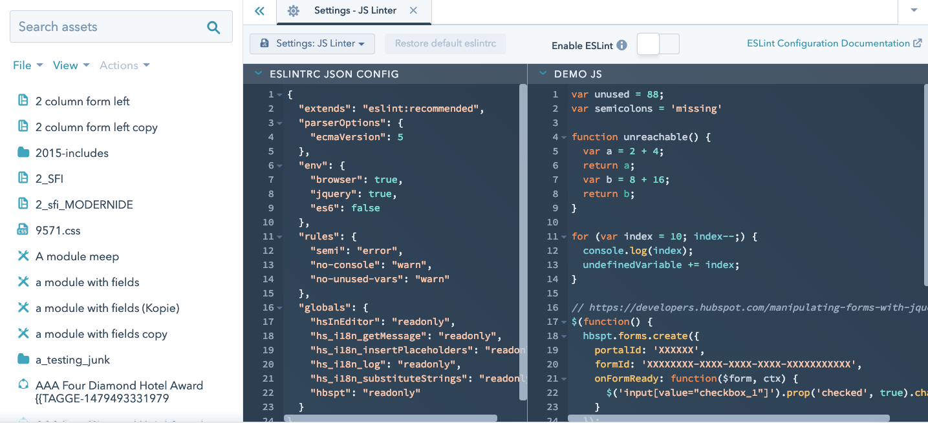Select 2_SFI in the asset list
This screenshot has height=423, width=928.
[49, 179]
